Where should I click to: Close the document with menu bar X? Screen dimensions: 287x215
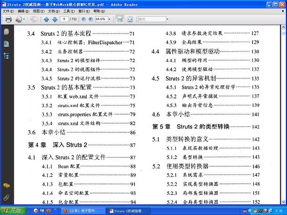pos(283,11)
